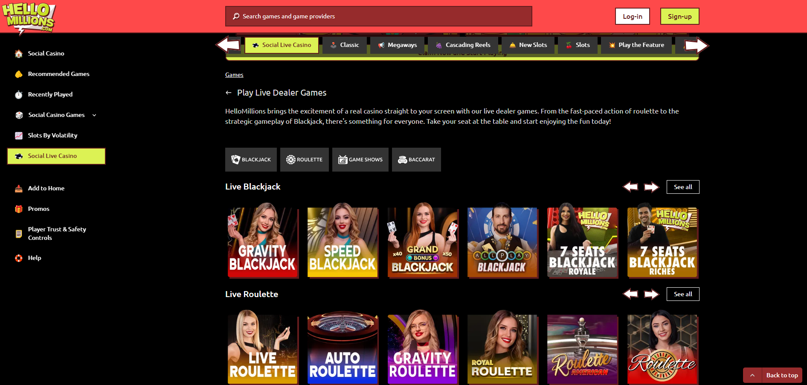Select Recently Played in the sidebar
Screen dimensions: 807x385
[50, 94]
